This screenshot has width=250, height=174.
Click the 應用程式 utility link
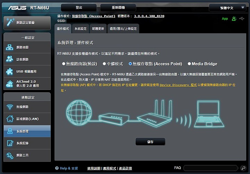tap(109, 168)
